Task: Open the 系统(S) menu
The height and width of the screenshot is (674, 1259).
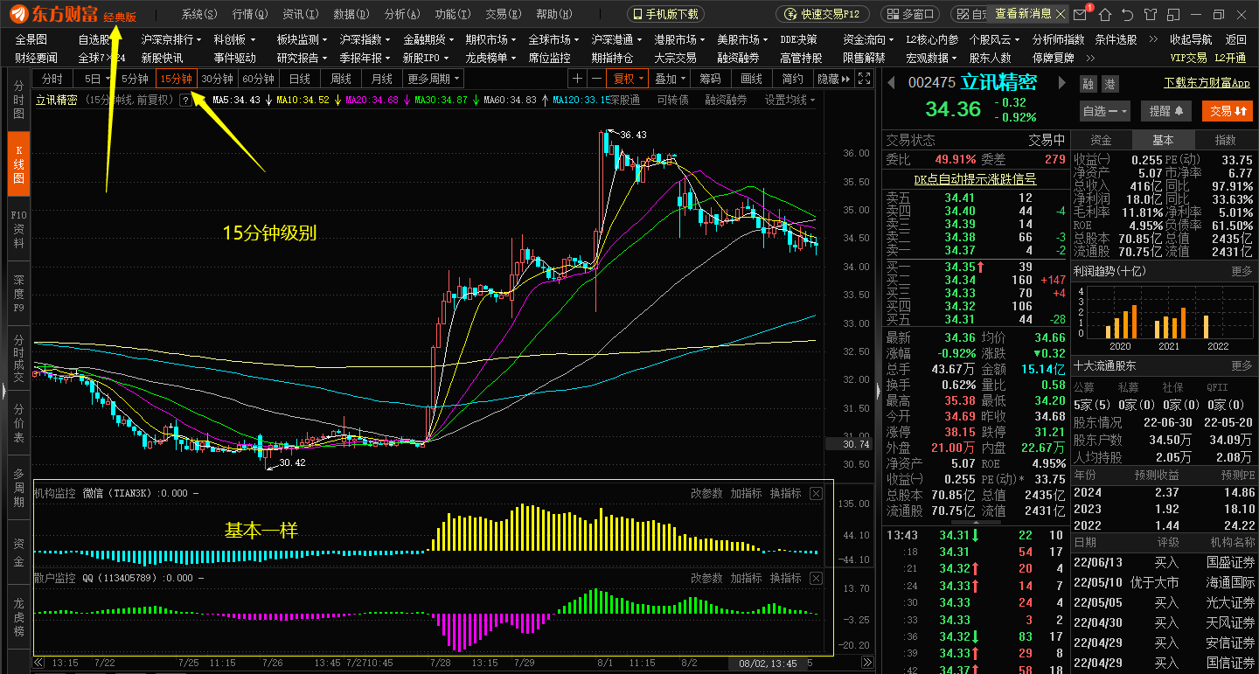Action: tap(199, 14)
